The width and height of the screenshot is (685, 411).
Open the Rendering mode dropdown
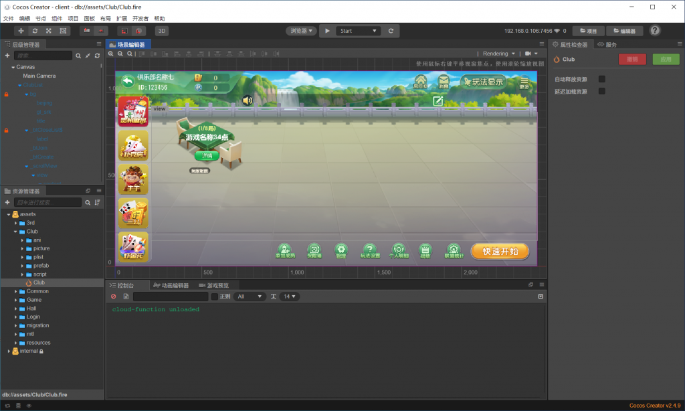(x=499, y=54)
